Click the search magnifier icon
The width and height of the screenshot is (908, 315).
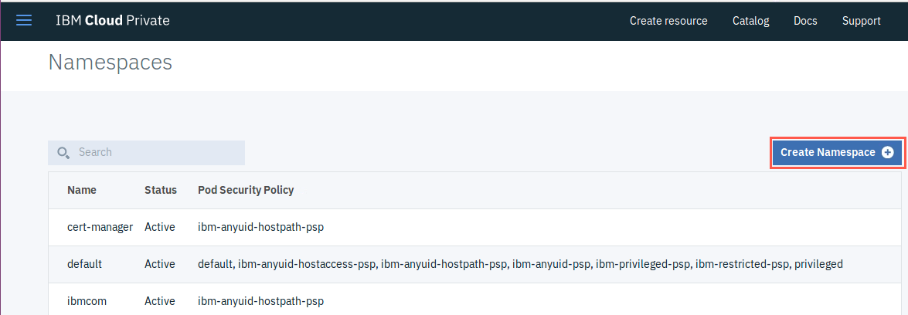(x=63, y=152)
